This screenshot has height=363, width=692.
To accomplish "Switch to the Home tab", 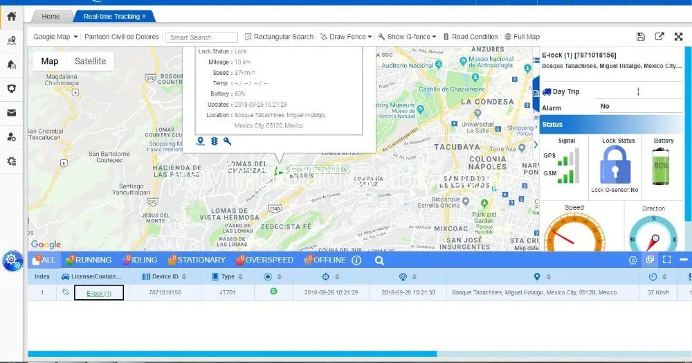I will coord(51,17).
